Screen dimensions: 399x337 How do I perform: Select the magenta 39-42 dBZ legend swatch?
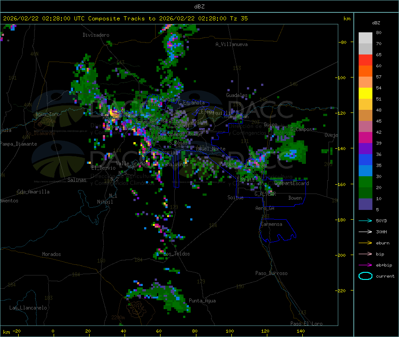[365, 137]
